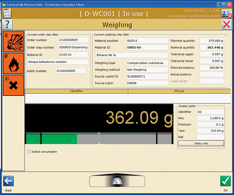This screenshot has width=234, height=195.
Task: Click the weighing tolerance bar indicator
Action: tap(99, 138)
